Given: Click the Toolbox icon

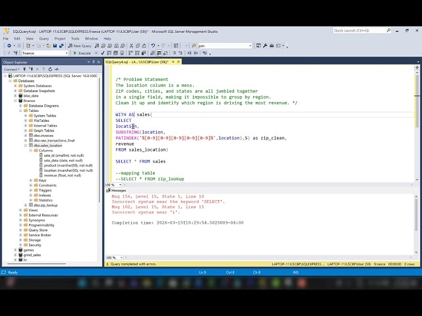Looking at the screenshot, I should [272, 45].
